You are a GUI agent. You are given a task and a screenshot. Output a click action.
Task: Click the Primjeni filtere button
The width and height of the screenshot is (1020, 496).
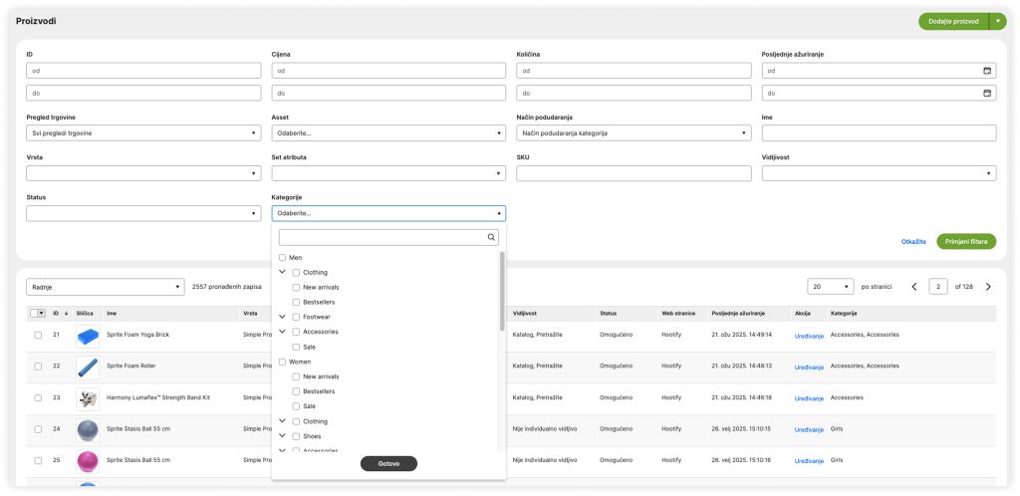click(965, 241)
